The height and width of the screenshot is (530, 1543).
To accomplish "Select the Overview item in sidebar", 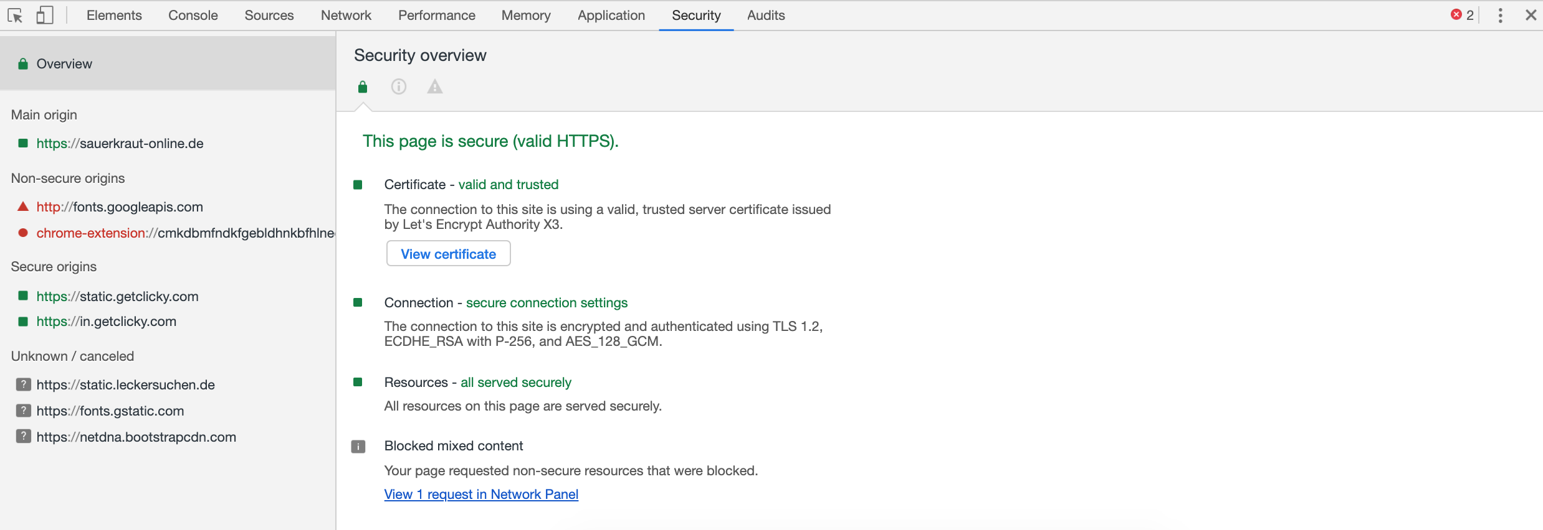I will [x=64, y=64].
